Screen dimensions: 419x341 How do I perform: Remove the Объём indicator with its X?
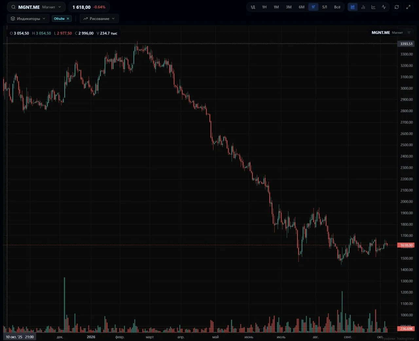[x=68, y=19]
